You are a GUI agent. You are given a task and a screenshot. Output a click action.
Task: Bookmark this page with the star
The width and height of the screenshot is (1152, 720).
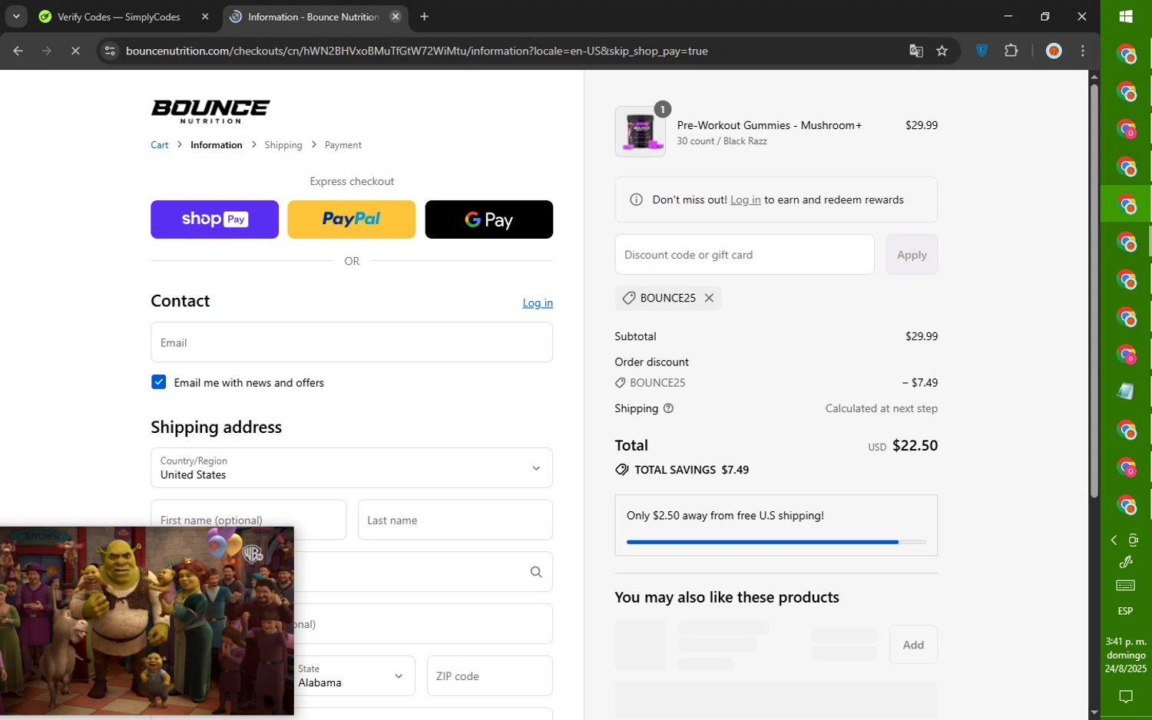pos(942,51)
